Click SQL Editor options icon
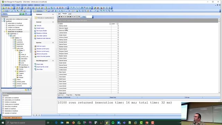Viewport: 222px width, 125px height. (x=35, y=36)
